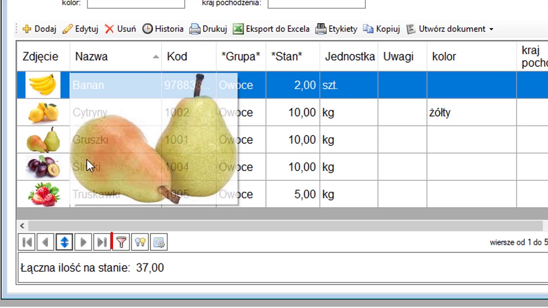
Task: Sort by the Kod column header
Action: (189, 56)
